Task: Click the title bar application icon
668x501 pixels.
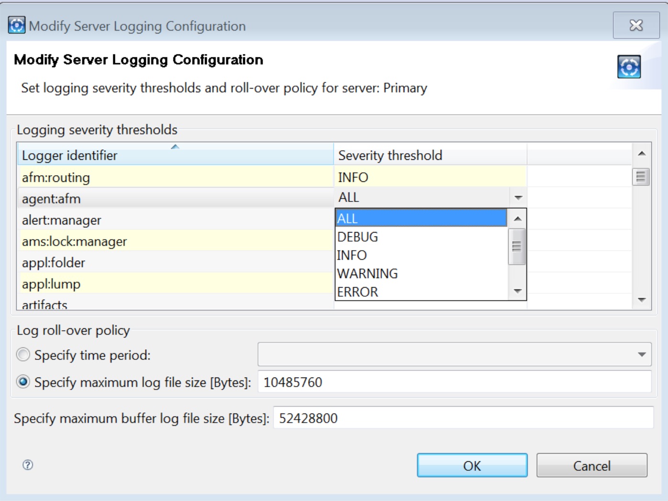Action: (x=16, y=25)
